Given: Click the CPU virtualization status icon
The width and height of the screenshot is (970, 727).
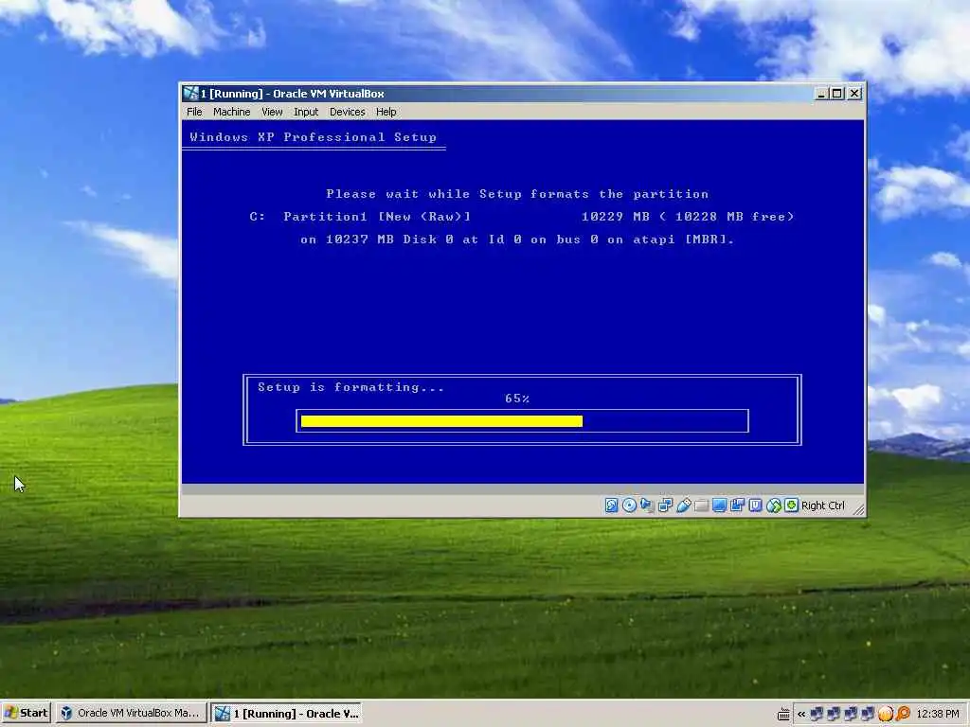Looking at the screenshot, I should [755, 505].
